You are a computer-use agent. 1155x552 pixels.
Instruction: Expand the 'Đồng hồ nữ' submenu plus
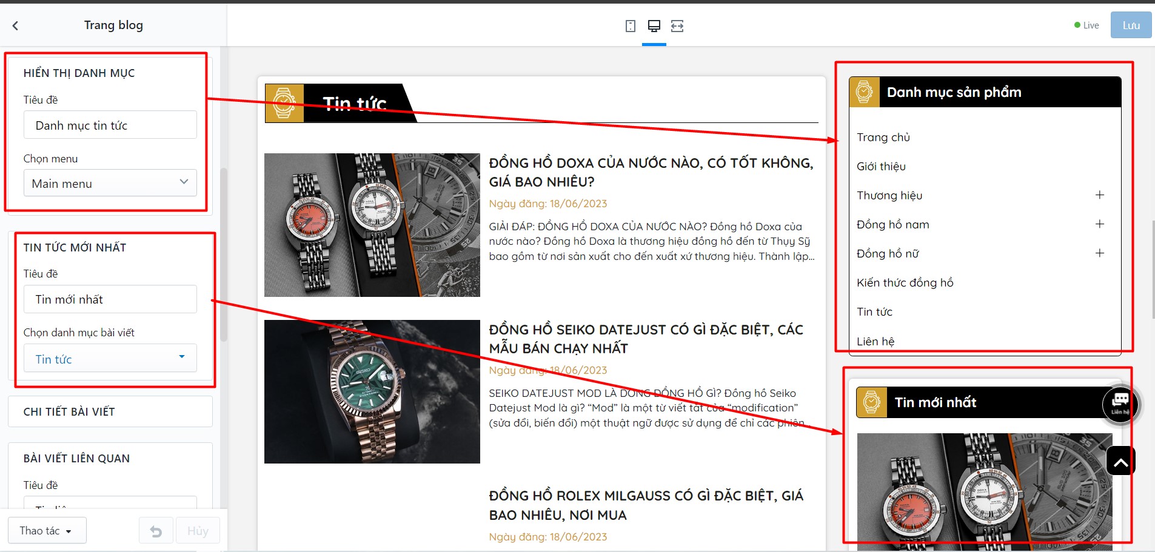(1100, 253)
